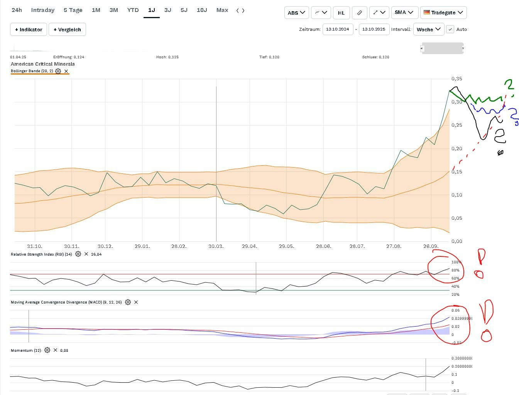Open MACD indicator settings gear
The image size is (519, 395).
[x=128, y=302]
